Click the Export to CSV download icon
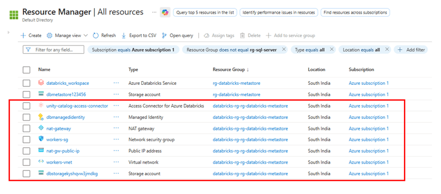The width and height of the screenshot is (441, 194). tap(124, 35)
